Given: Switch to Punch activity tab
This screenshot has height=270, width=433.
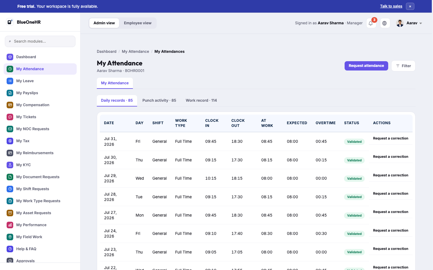Looking at the screenshot, I should coord(159,100).
